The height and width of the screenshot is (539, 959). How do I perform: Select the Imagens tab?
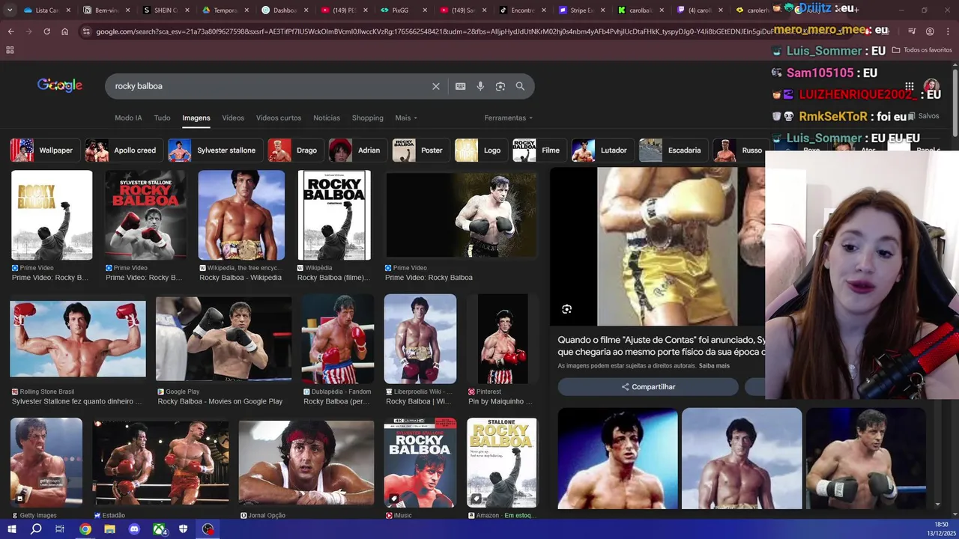(196, 118)
